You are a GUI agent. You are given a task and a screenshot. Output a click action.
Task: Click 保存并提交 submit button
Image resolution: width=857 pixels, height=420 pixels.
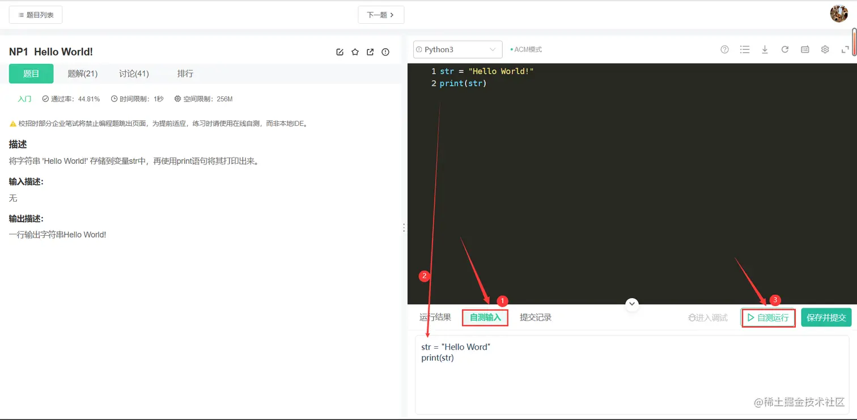826,317
